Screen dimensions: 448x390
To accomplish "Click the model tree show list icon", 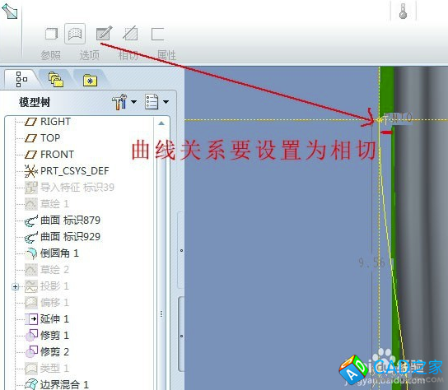I will click(x=152, y=101).
